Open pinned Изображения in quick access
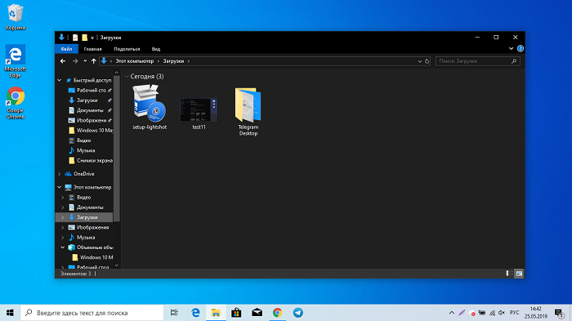The image size is (572, 321). pos(91,120)
